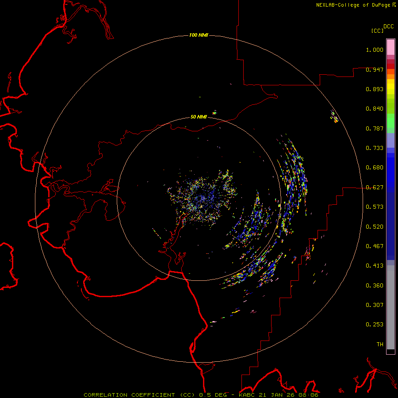Click the 21 JAN 26 08:06 timestamp

[x=288, y=395]
